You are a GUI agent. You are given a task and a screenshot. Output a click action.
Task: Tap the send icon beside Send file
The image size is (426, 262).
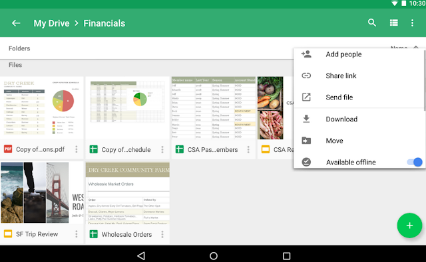point(306,97)
